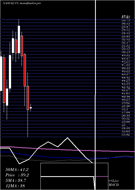Screen dimensions: 135x190
Task: Click the <<Live MACD label
Action: click(x=114, y=183)
